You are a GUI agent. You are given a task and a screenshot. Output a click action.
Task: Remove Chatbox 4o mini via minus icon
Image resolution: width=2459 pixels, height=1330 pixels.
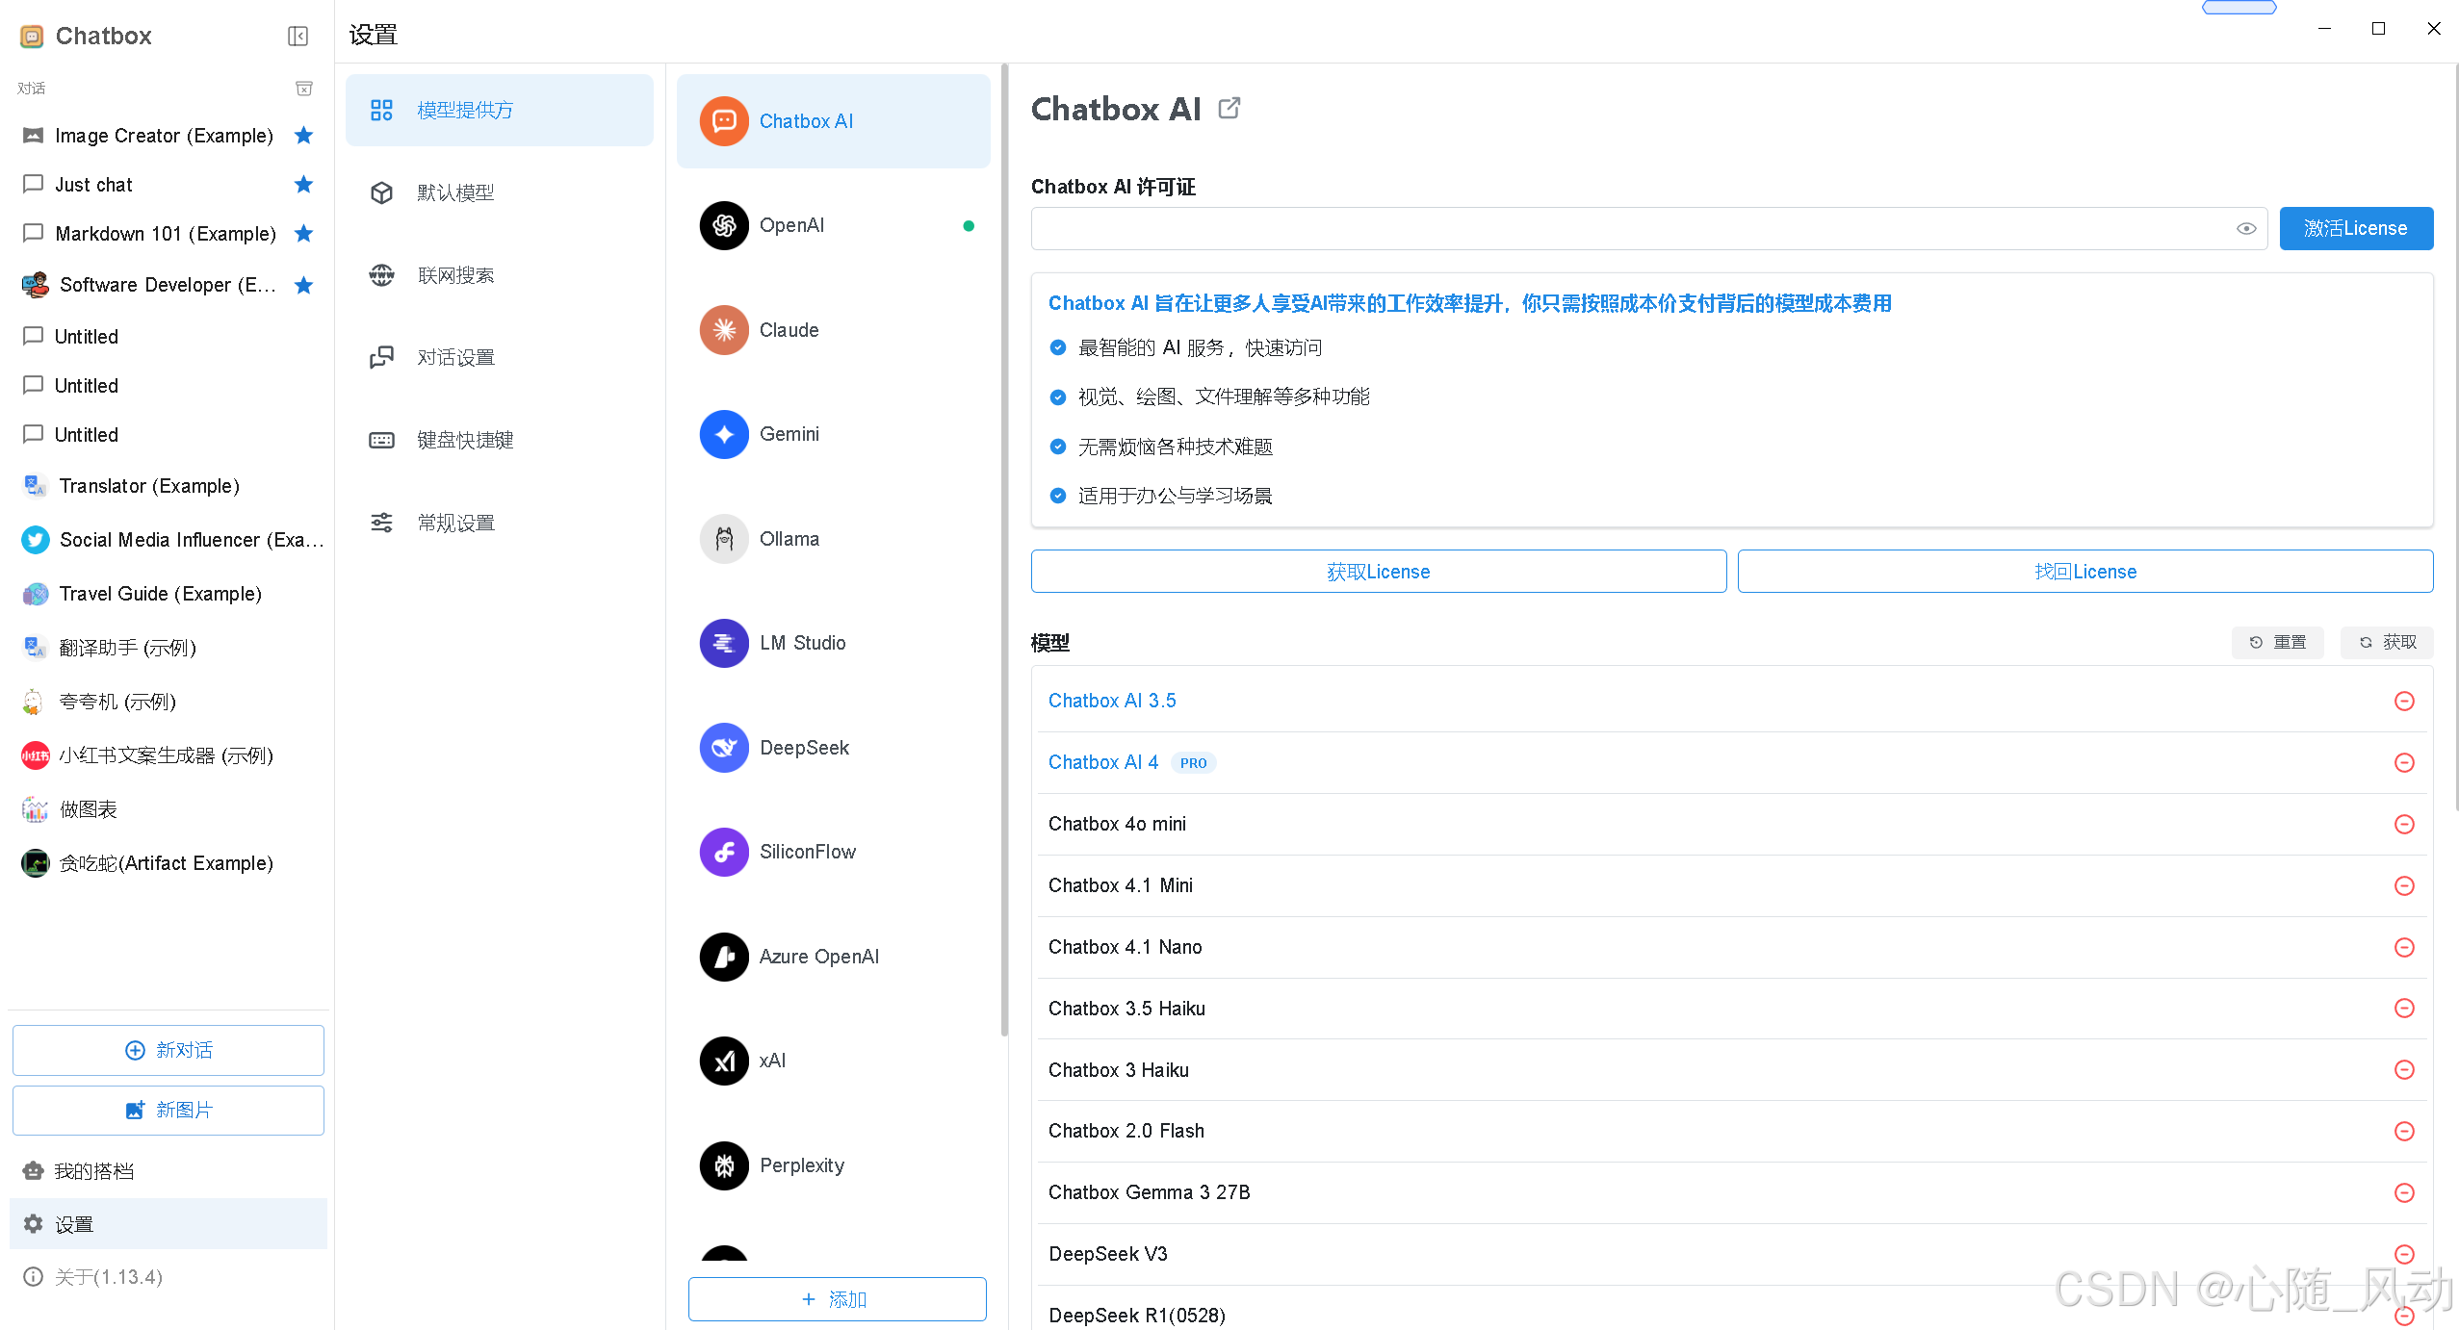click(2404, 825)
